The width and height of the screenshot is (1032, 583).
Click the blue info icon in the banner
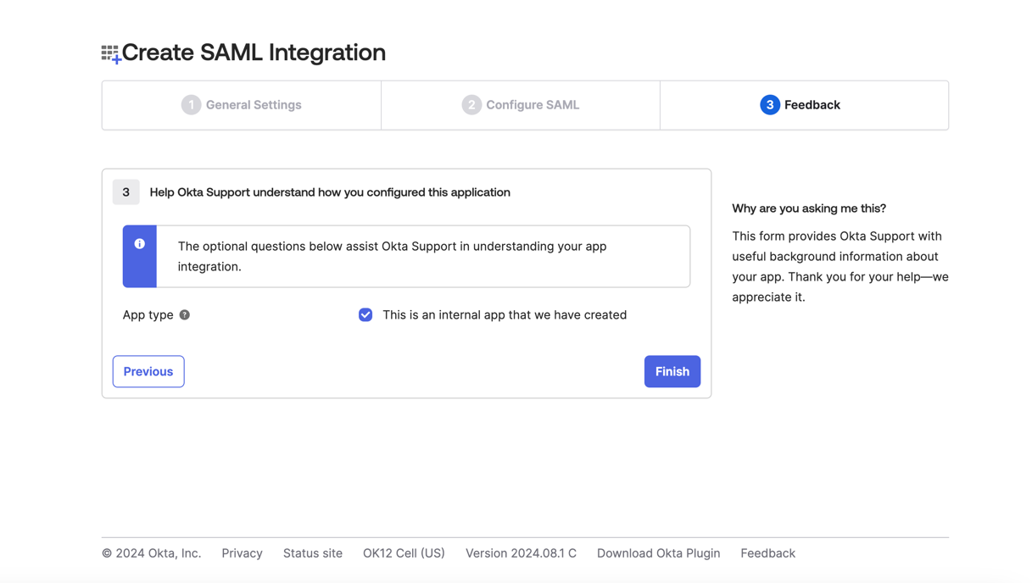(139, 243)
